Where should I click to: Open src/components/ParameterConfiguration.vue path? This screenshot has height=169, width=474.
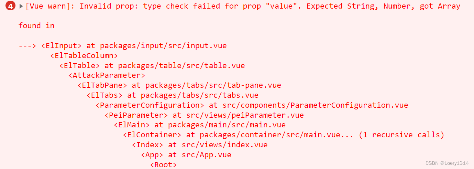[x=315, y=105]
